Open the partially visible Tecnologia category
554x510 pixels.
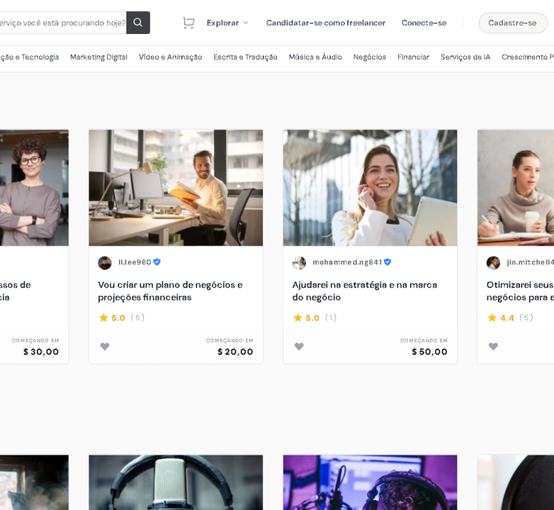(30, 57)
